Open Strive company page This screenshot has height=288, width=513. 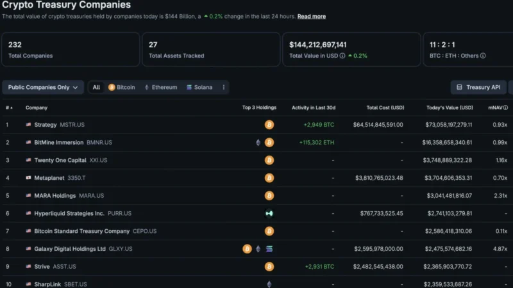click(x=42, y=266)
